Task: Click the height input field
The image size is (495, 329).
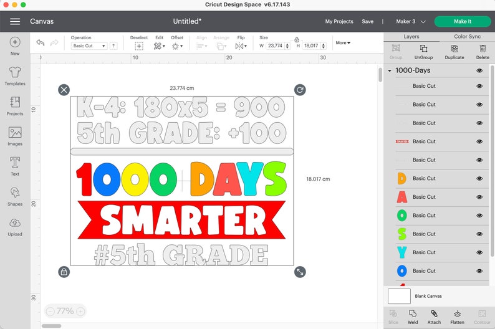Action: point(311,46)
